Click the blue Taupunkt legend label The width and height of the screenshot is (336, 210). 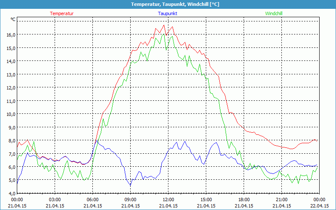(168, 13)
